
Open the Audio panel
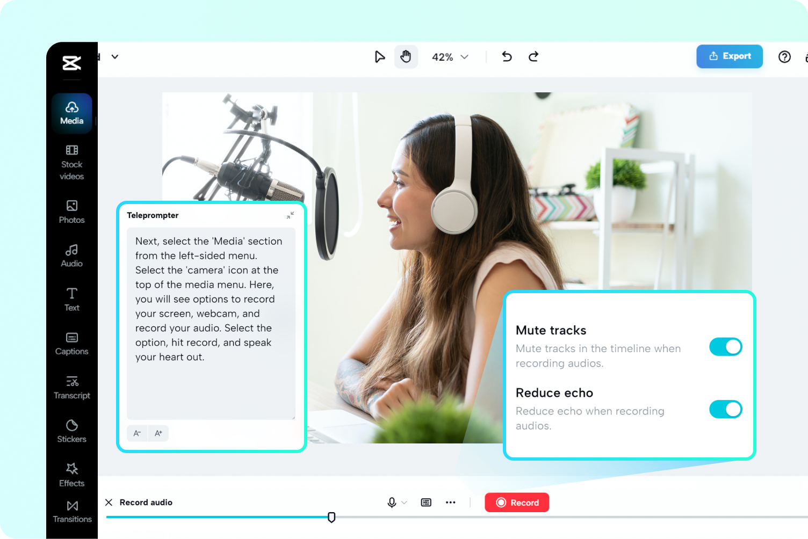pos(71,254)
